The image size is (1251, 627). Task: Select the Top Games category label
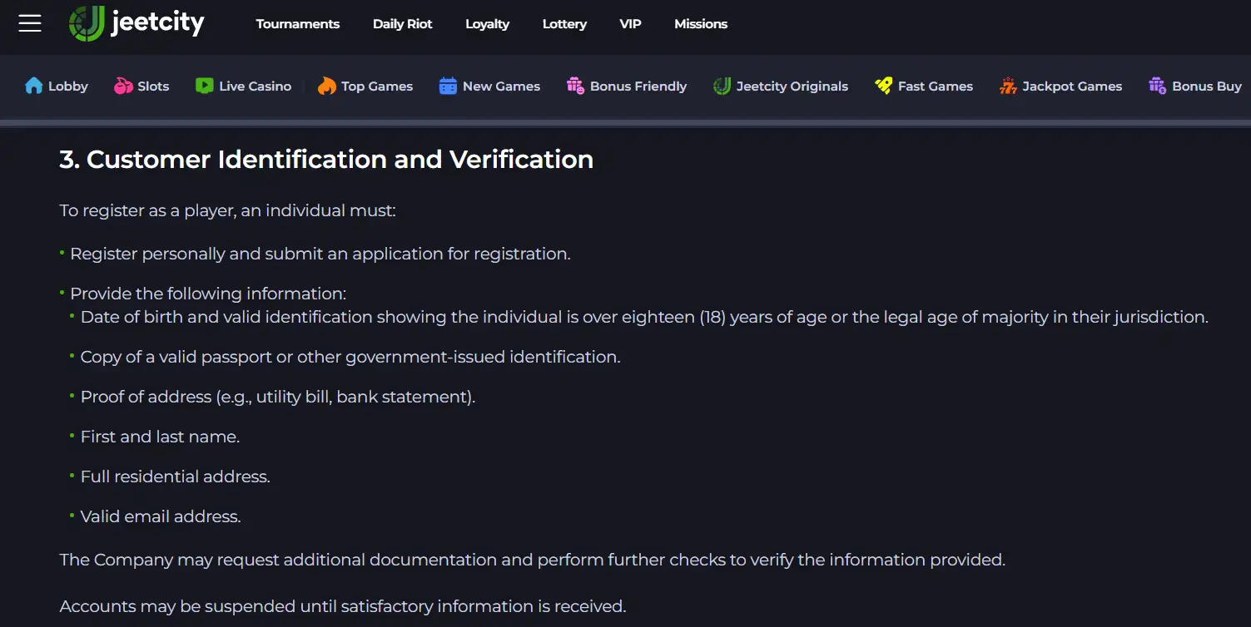point(377,86)
